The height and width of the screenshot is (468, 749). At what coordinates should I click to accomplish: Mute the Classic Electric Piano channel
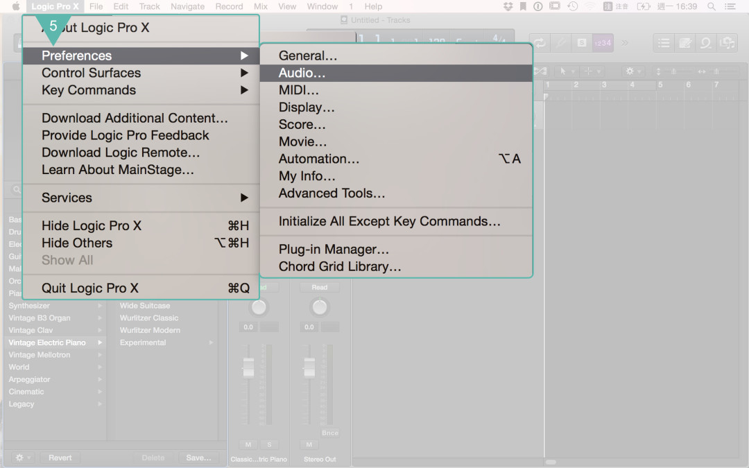(248, 444)
